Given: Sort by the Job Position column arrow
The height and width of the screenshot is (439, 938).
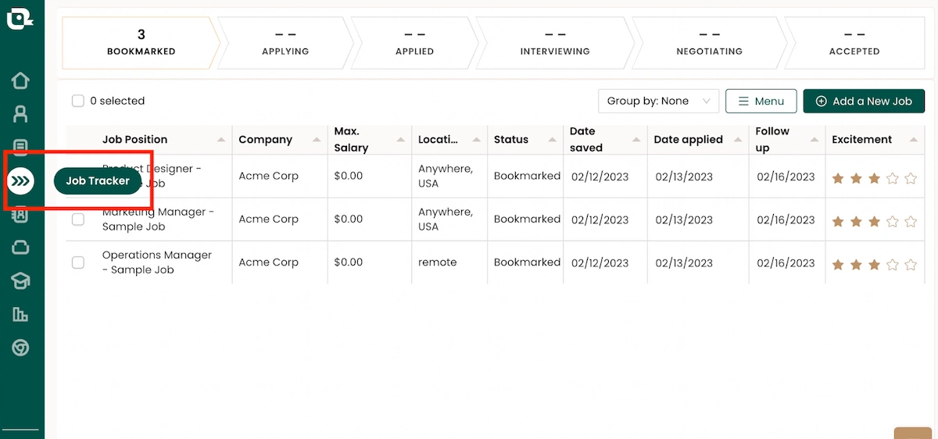Looking at the screenshot, I should [x=221, y=140].
